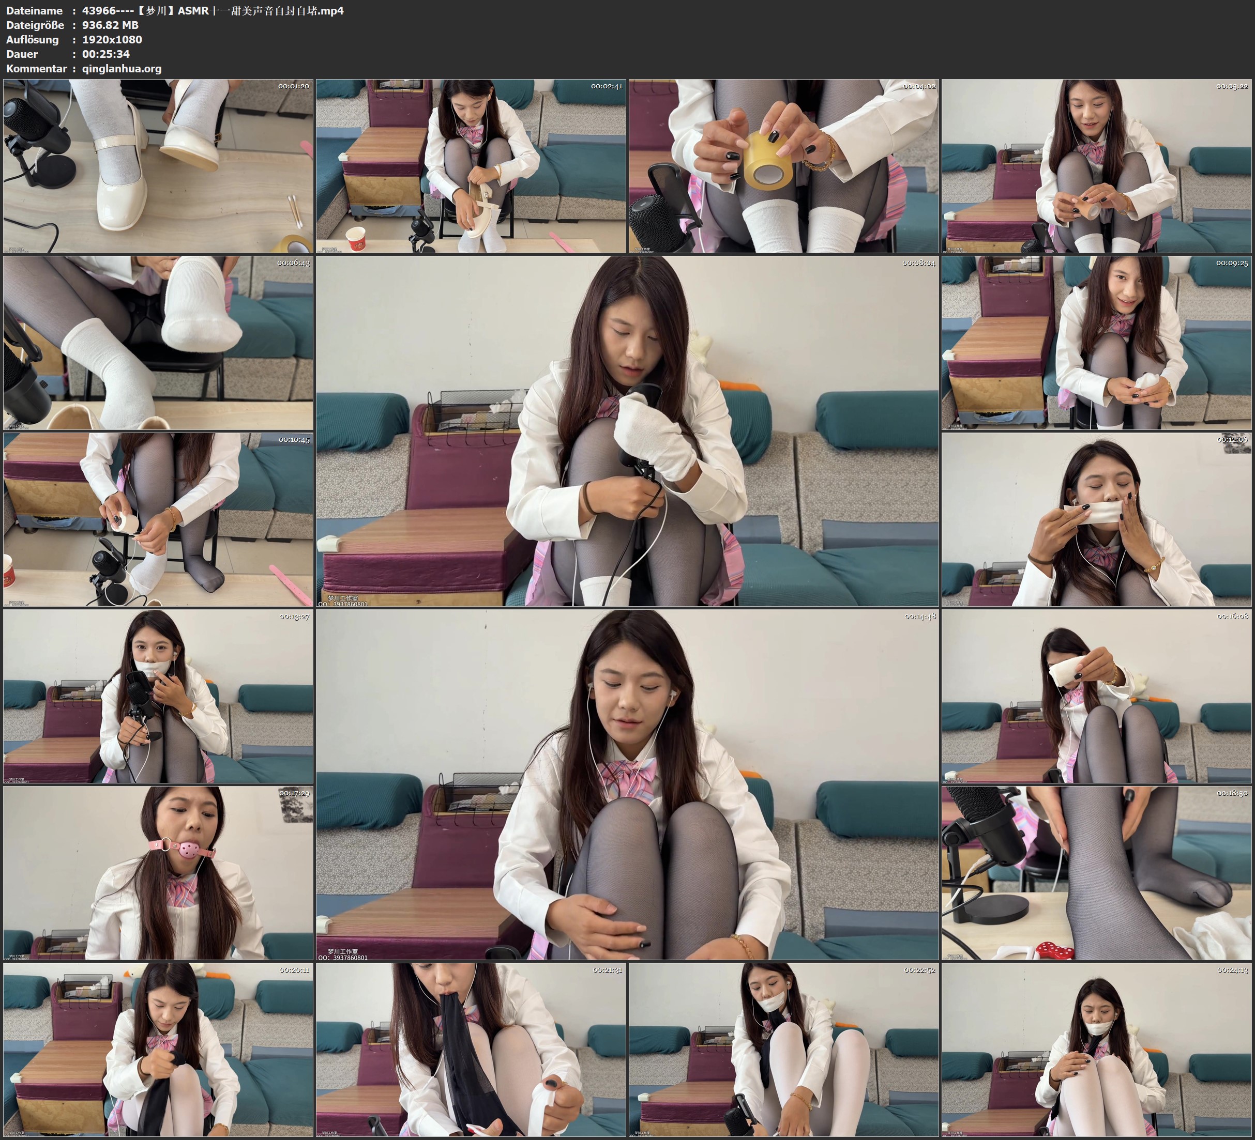Click the 00:25:34 duration value

[106, 54]
